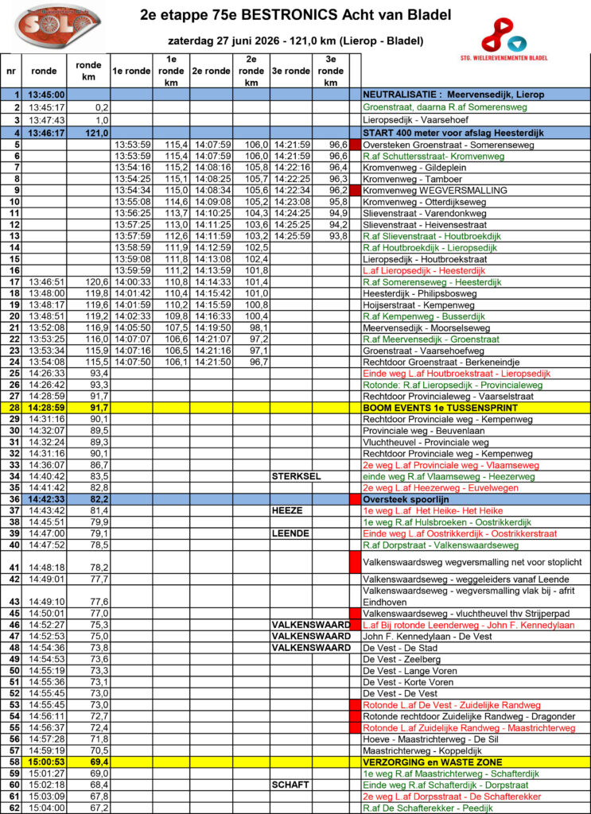The height and width of the screenshot is (814, 591).
Task: Select the 121,0 km cell in row 4
Action: 89,134
